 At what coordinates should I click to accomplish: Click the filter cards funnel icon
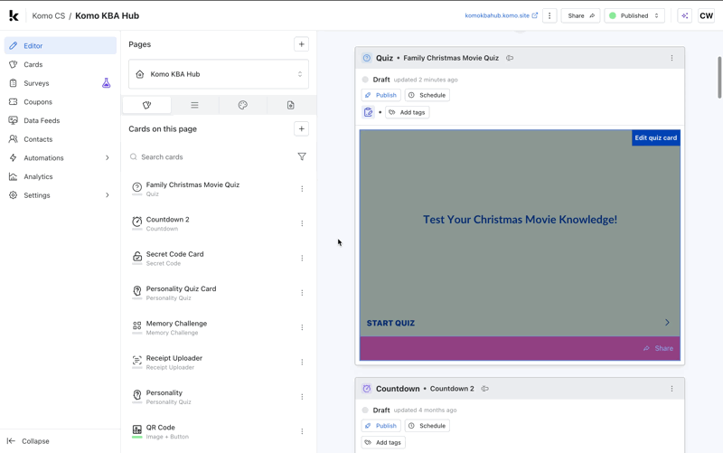coord(302,157)
